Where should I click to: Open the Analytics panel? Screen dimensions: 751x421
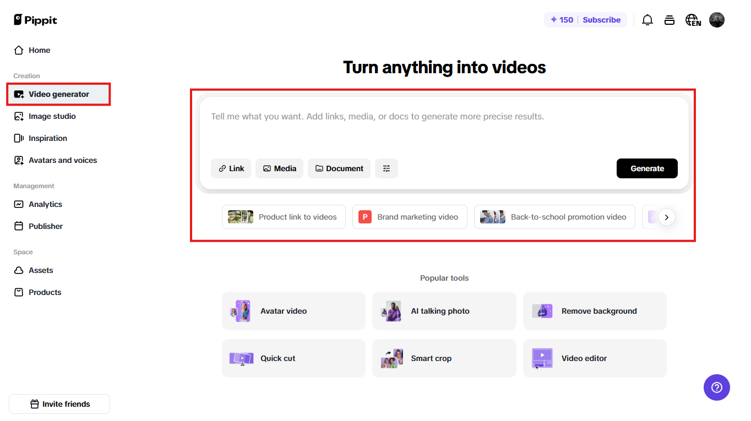tap(45, 204)
